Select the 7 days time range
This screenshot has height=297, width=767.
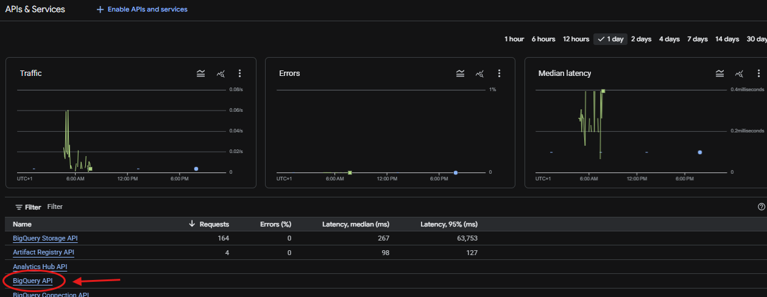[x=698, y=39]
